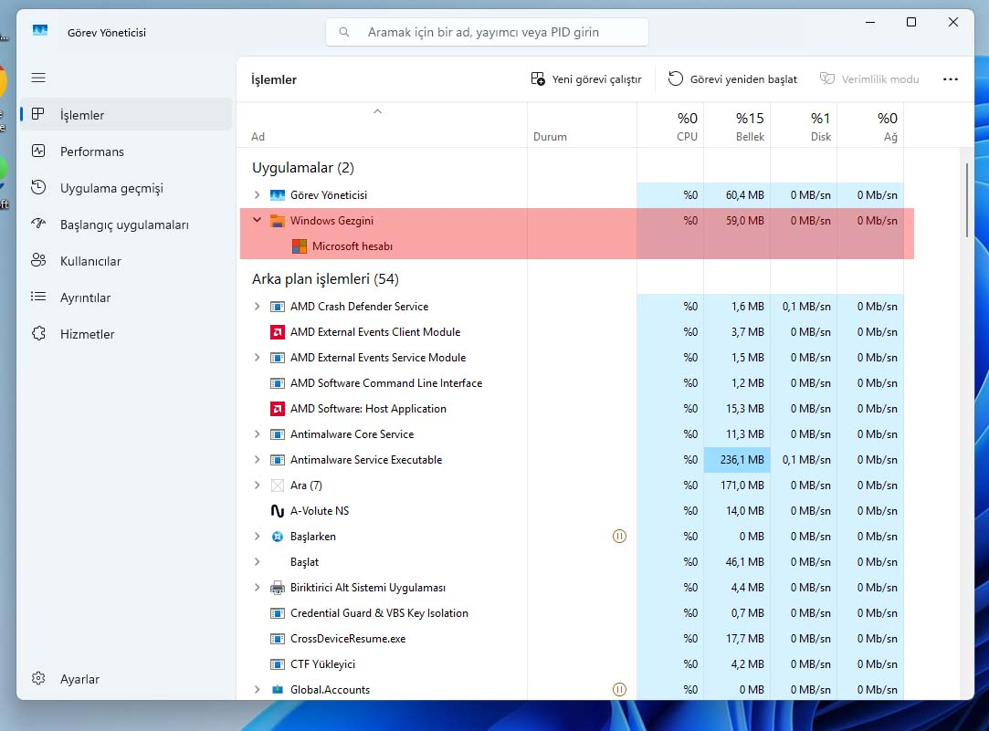
Task: Click the Verimlilik modu leaf icon
Action: pyautogui.click(x=826, y=78)
